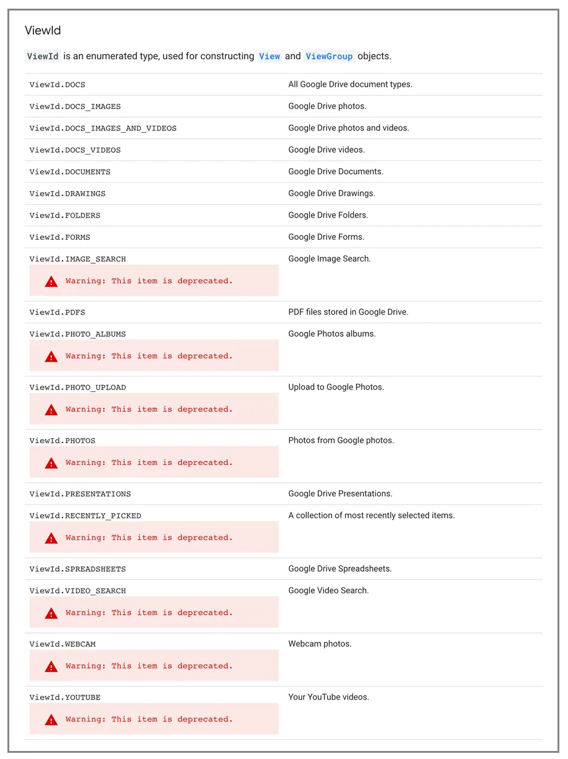Viewport: 568px width, 759px height.
Task: Select ViewId.DOCUMENTS entry
Action: pyautogui.click(x=70, y=172)
